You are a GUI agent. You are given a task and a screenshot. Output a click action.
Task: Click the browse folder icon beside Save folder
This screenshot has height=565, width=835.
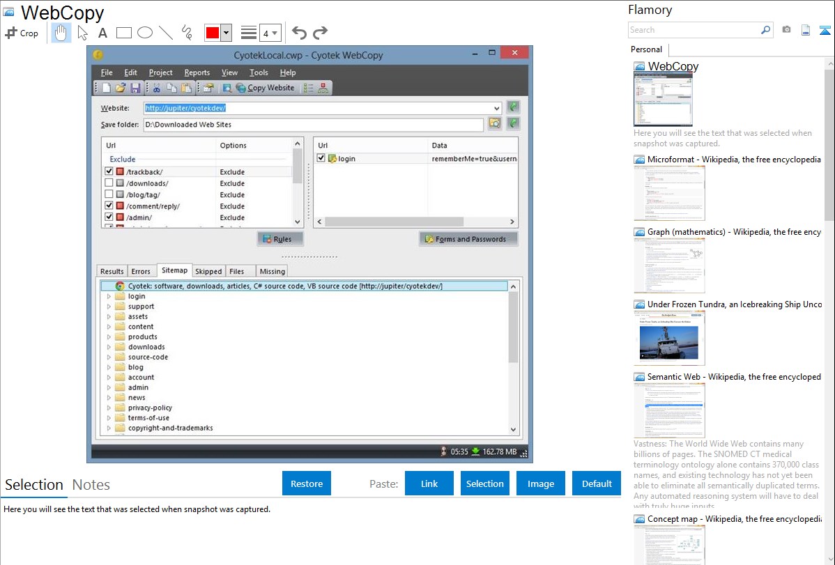[495, 123]
